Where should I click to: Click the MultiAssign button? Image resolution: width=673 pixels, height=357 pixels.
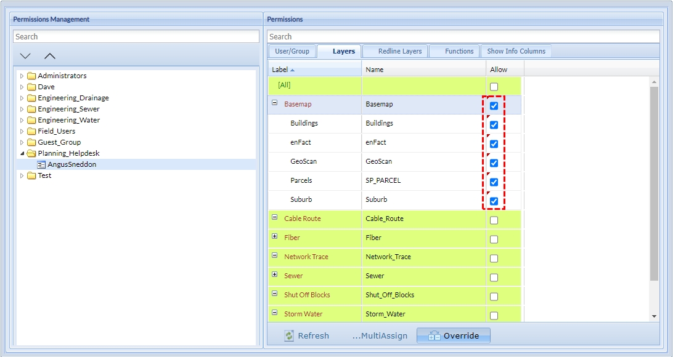[380, 335]
